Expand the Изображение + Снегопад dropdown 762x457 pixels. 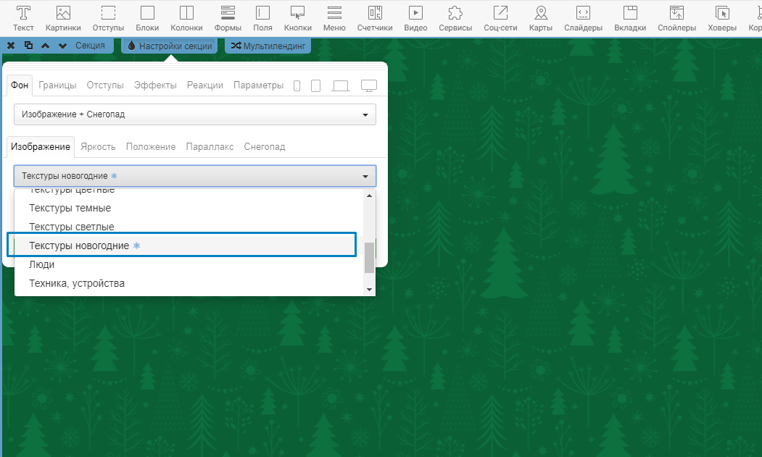pos(194,114)
